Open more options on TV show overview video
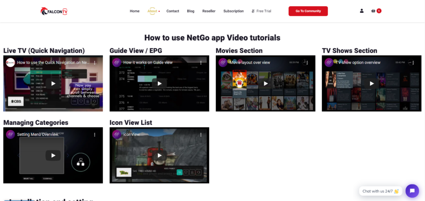Screen dimensions: 425x201 [x=413, y=63]
